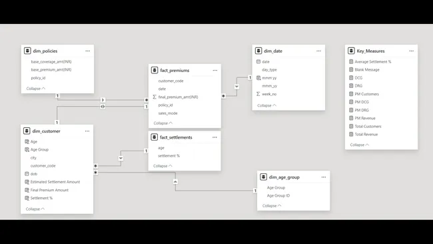Click the dim_age_group table icon
Screen dimensions: 433x244
pyautogui.click(x=263, y=177)
